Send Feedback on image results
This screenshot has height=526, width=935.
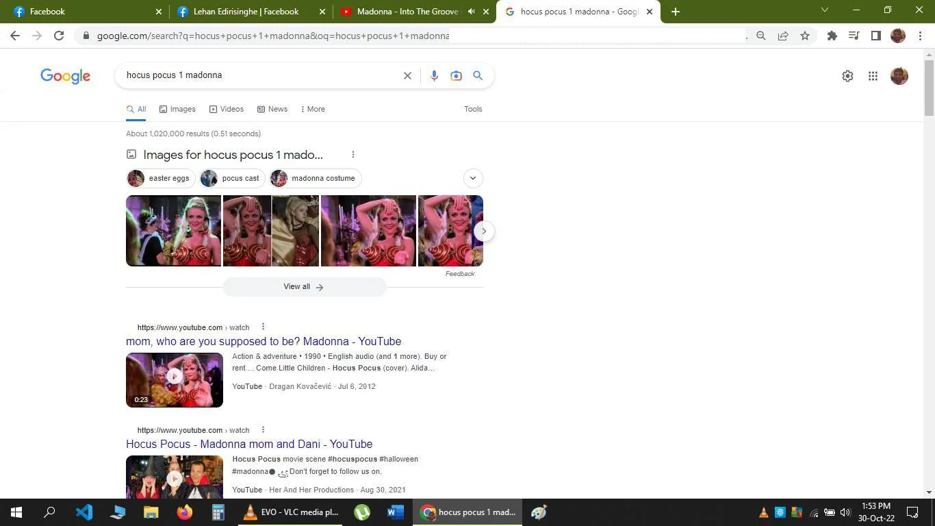point(460,274)
